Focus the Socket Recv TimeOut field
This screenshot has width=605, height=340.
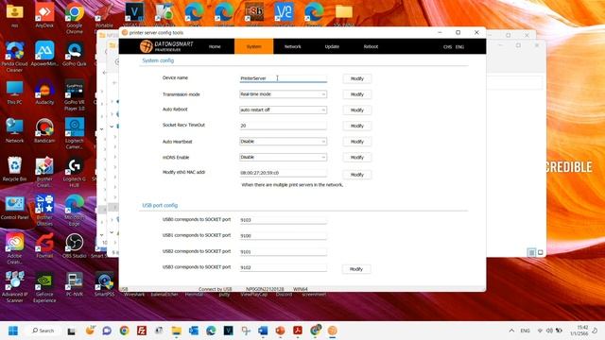tap(283, 126)
